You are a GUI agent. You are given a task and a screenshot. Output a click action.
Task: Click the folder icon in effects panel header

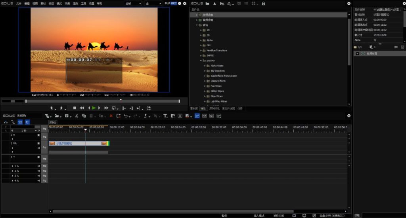pos(207,3)
